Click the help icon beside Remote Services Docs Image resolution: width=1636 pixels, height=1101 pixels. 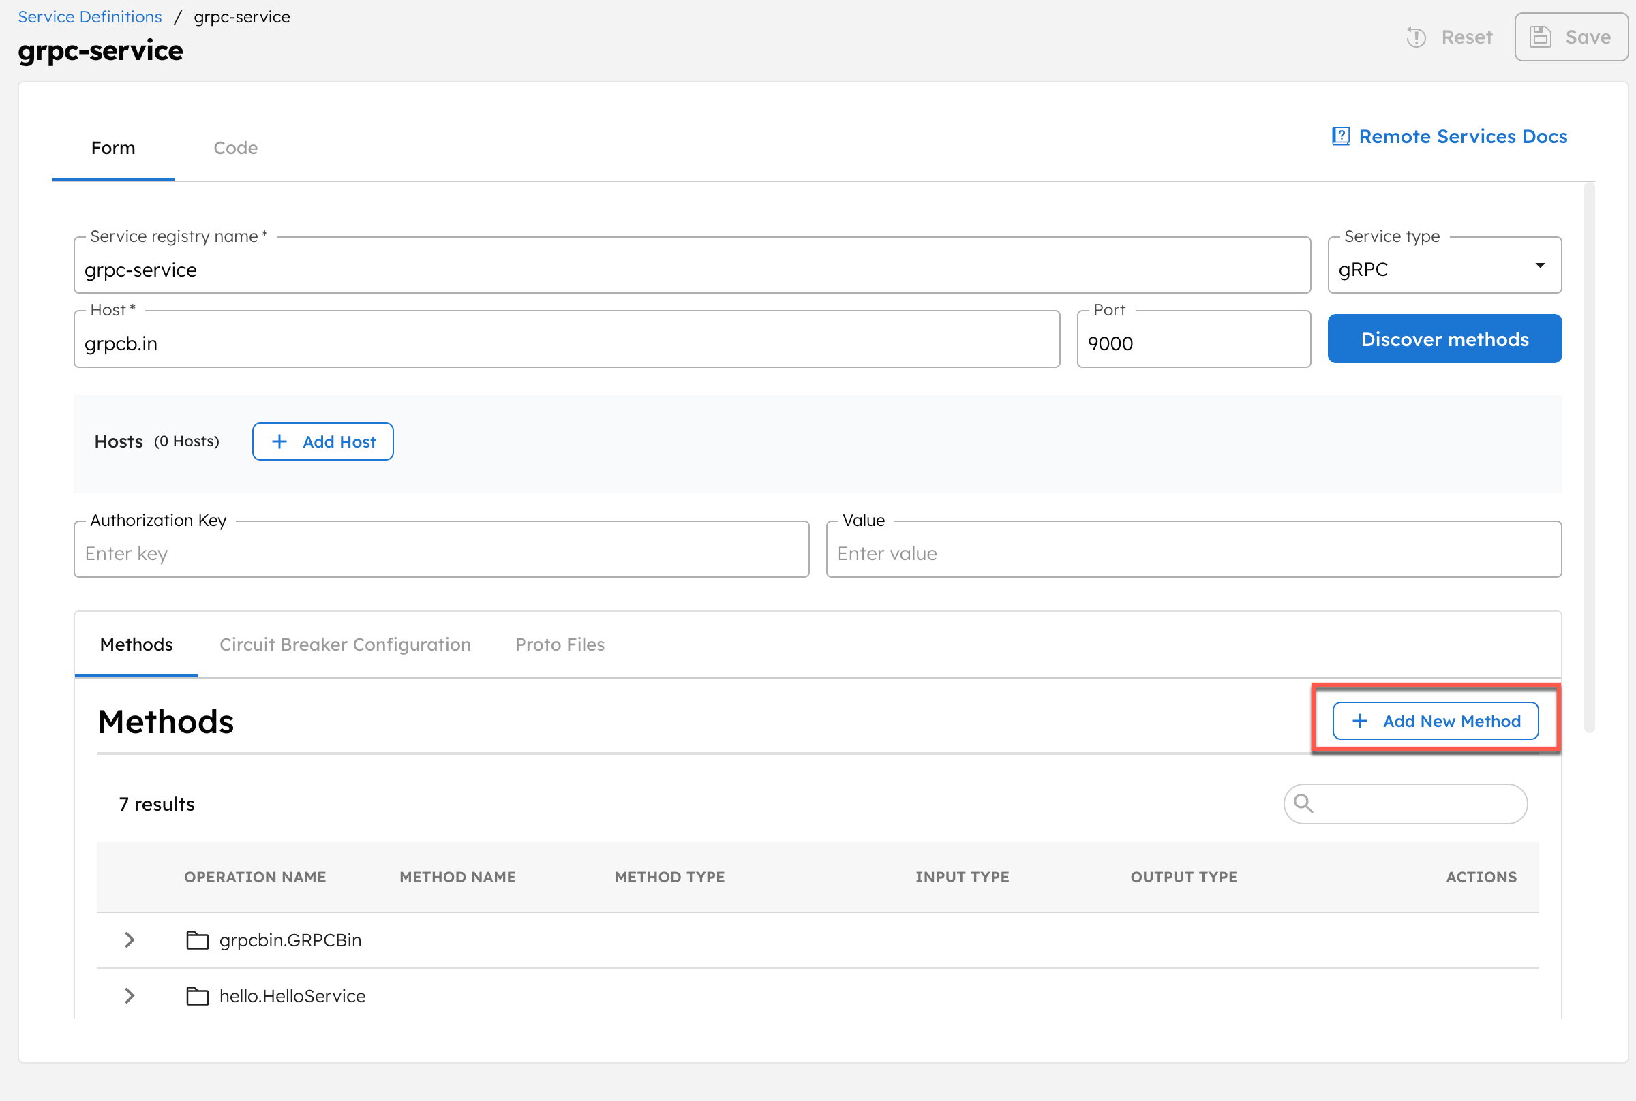1340,136
